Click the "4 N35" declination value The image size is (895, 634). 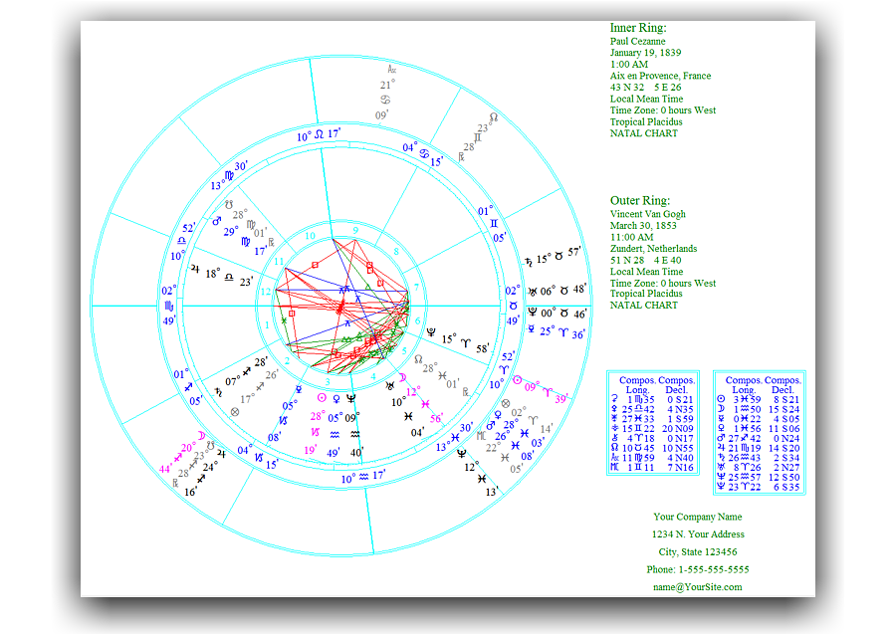click(680, 409)
